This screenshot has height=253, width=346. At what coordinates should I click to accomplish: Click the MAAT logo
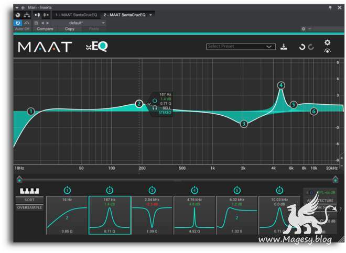pos(45,47)
